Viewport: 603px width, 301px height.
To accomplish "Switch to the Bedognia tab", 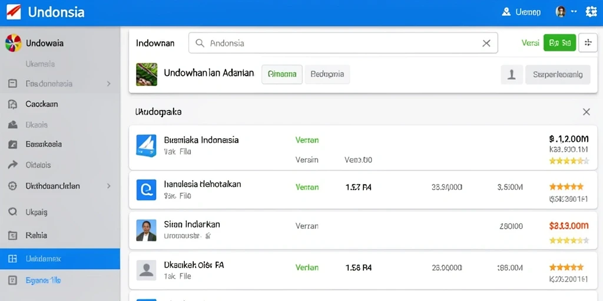I will pos(327,74).
